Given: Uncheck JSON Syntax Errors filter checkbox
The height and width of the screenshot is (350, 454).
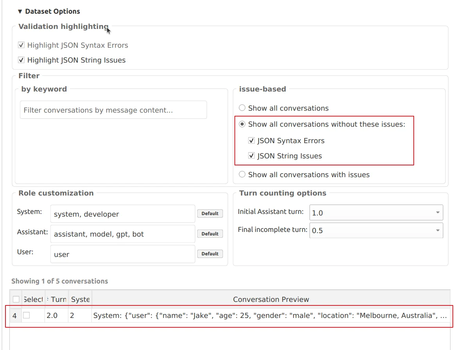Looking at the screenshot, I should pyautogui.click(x=251, y=140).
